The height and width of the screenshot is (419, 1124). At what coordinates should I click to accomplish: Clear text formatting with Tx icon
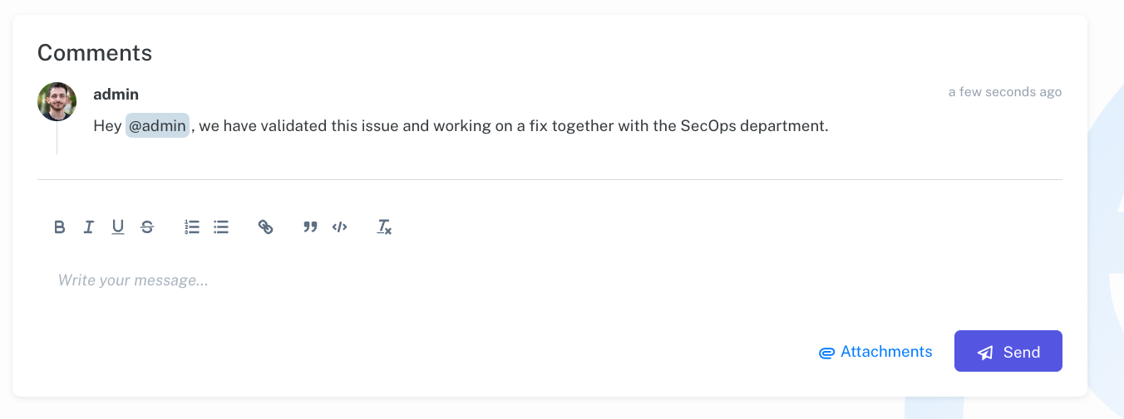tap(383, 227)
